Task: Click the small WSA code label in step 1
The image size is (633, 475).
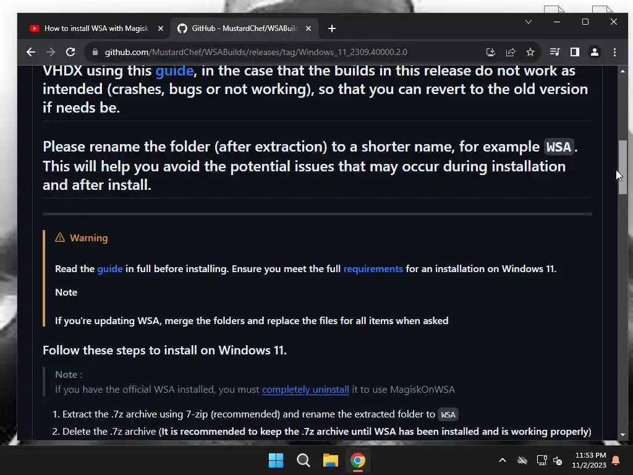Action: tap(448, 415)
